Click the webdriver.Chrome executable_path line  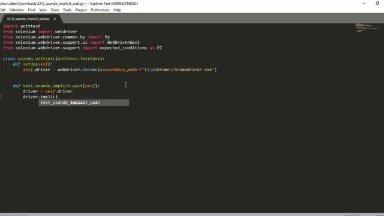click(x=120, y=70)
